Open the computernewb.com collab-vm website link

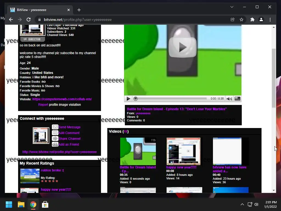pyautogui.click(x=62, y=99)
